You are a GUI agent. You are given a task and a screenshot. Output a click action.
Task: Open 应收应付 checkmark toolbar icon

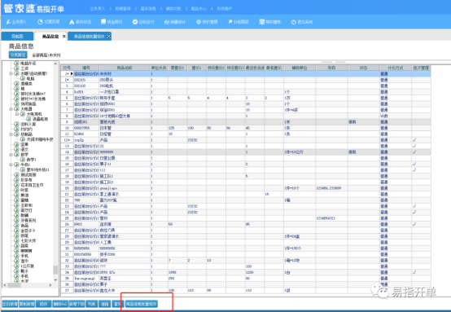pyautogui.click(x=143, y=22)
